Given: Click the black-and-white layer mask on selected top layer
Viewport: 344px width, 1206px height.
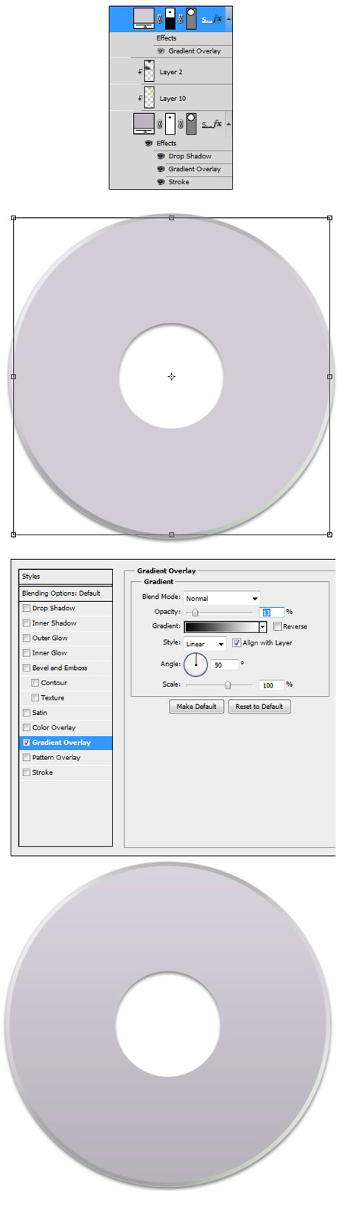Looking at the screenshot, I should point(170,18).
